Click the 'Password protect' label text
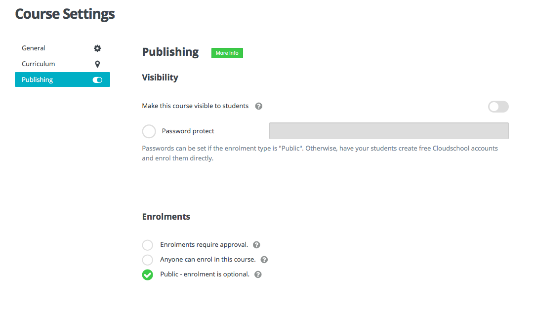 [188, 131]
